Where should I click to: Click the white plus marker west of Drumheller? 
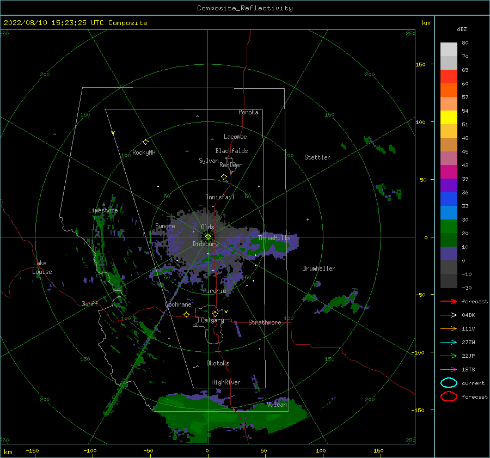[x=308, y=219]
